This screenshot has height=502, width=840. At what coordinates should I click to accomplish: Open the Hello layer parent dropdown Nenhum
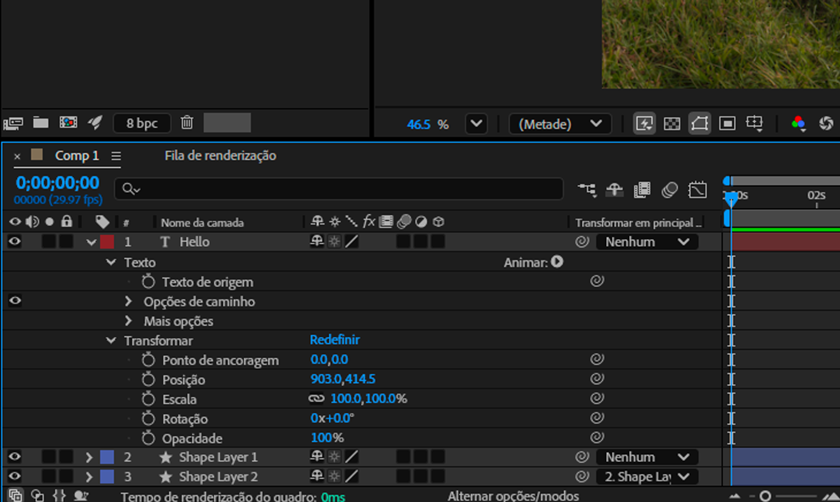[x=646, y=242]
